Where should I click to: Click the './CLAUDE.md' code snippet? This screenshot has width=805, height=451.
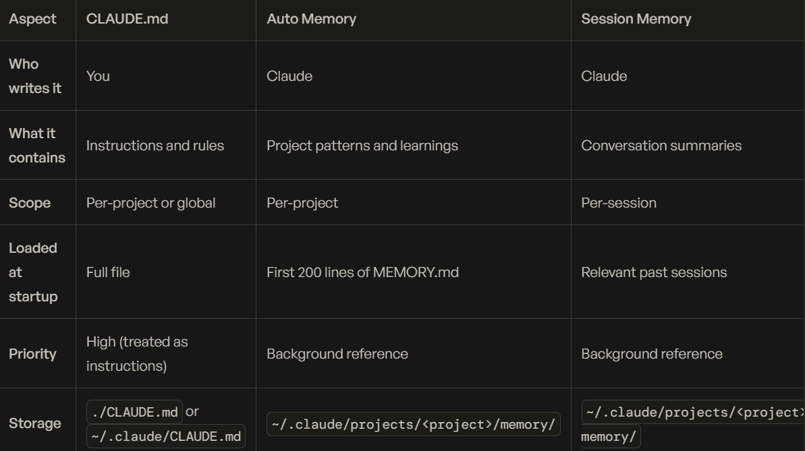pyautogui.click(x=134, y=412)
